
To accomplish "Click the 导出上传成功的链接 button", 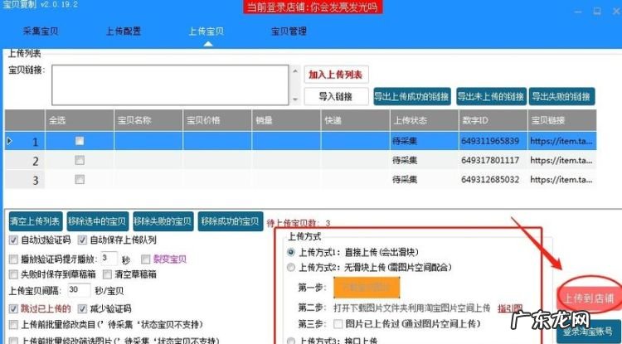I will [x=411, y=96].
